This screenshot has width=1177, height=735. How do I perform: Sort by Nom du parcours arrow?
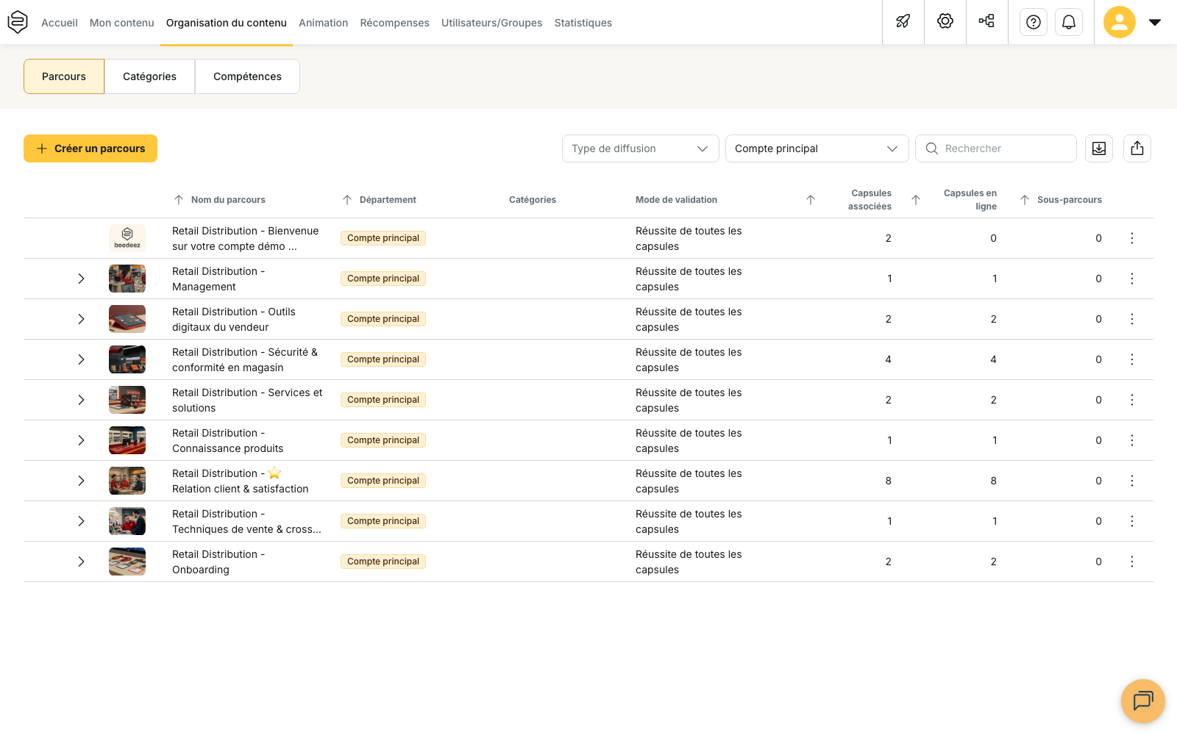tap(179, 200)
